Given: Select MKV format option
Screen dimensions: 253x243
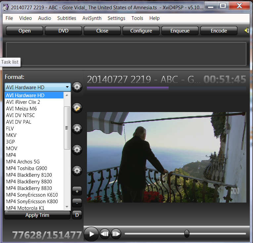Looking at the screenshot, I should click(34, 135).
